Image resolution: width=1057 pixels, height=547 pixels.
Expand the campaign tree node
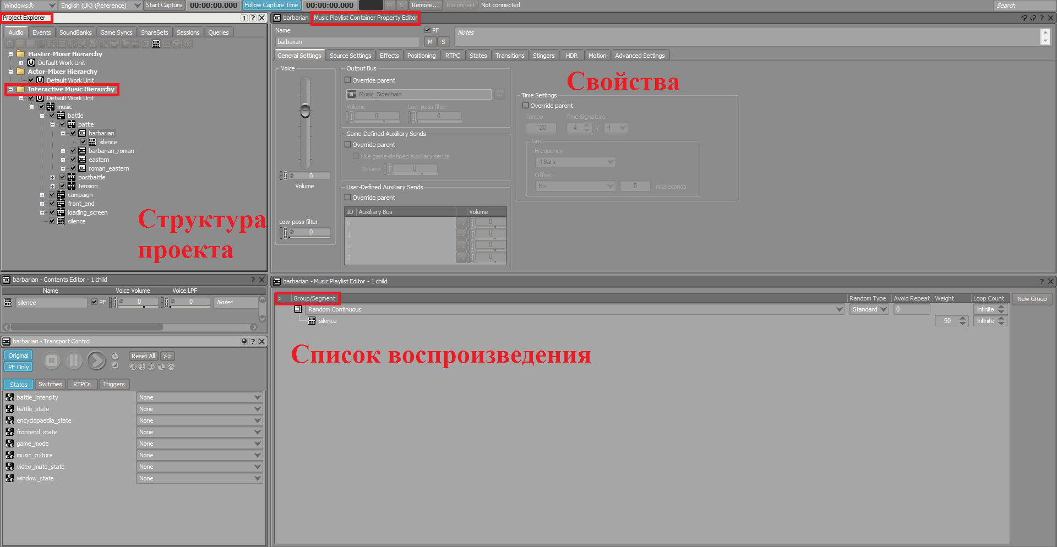(42, 195)
